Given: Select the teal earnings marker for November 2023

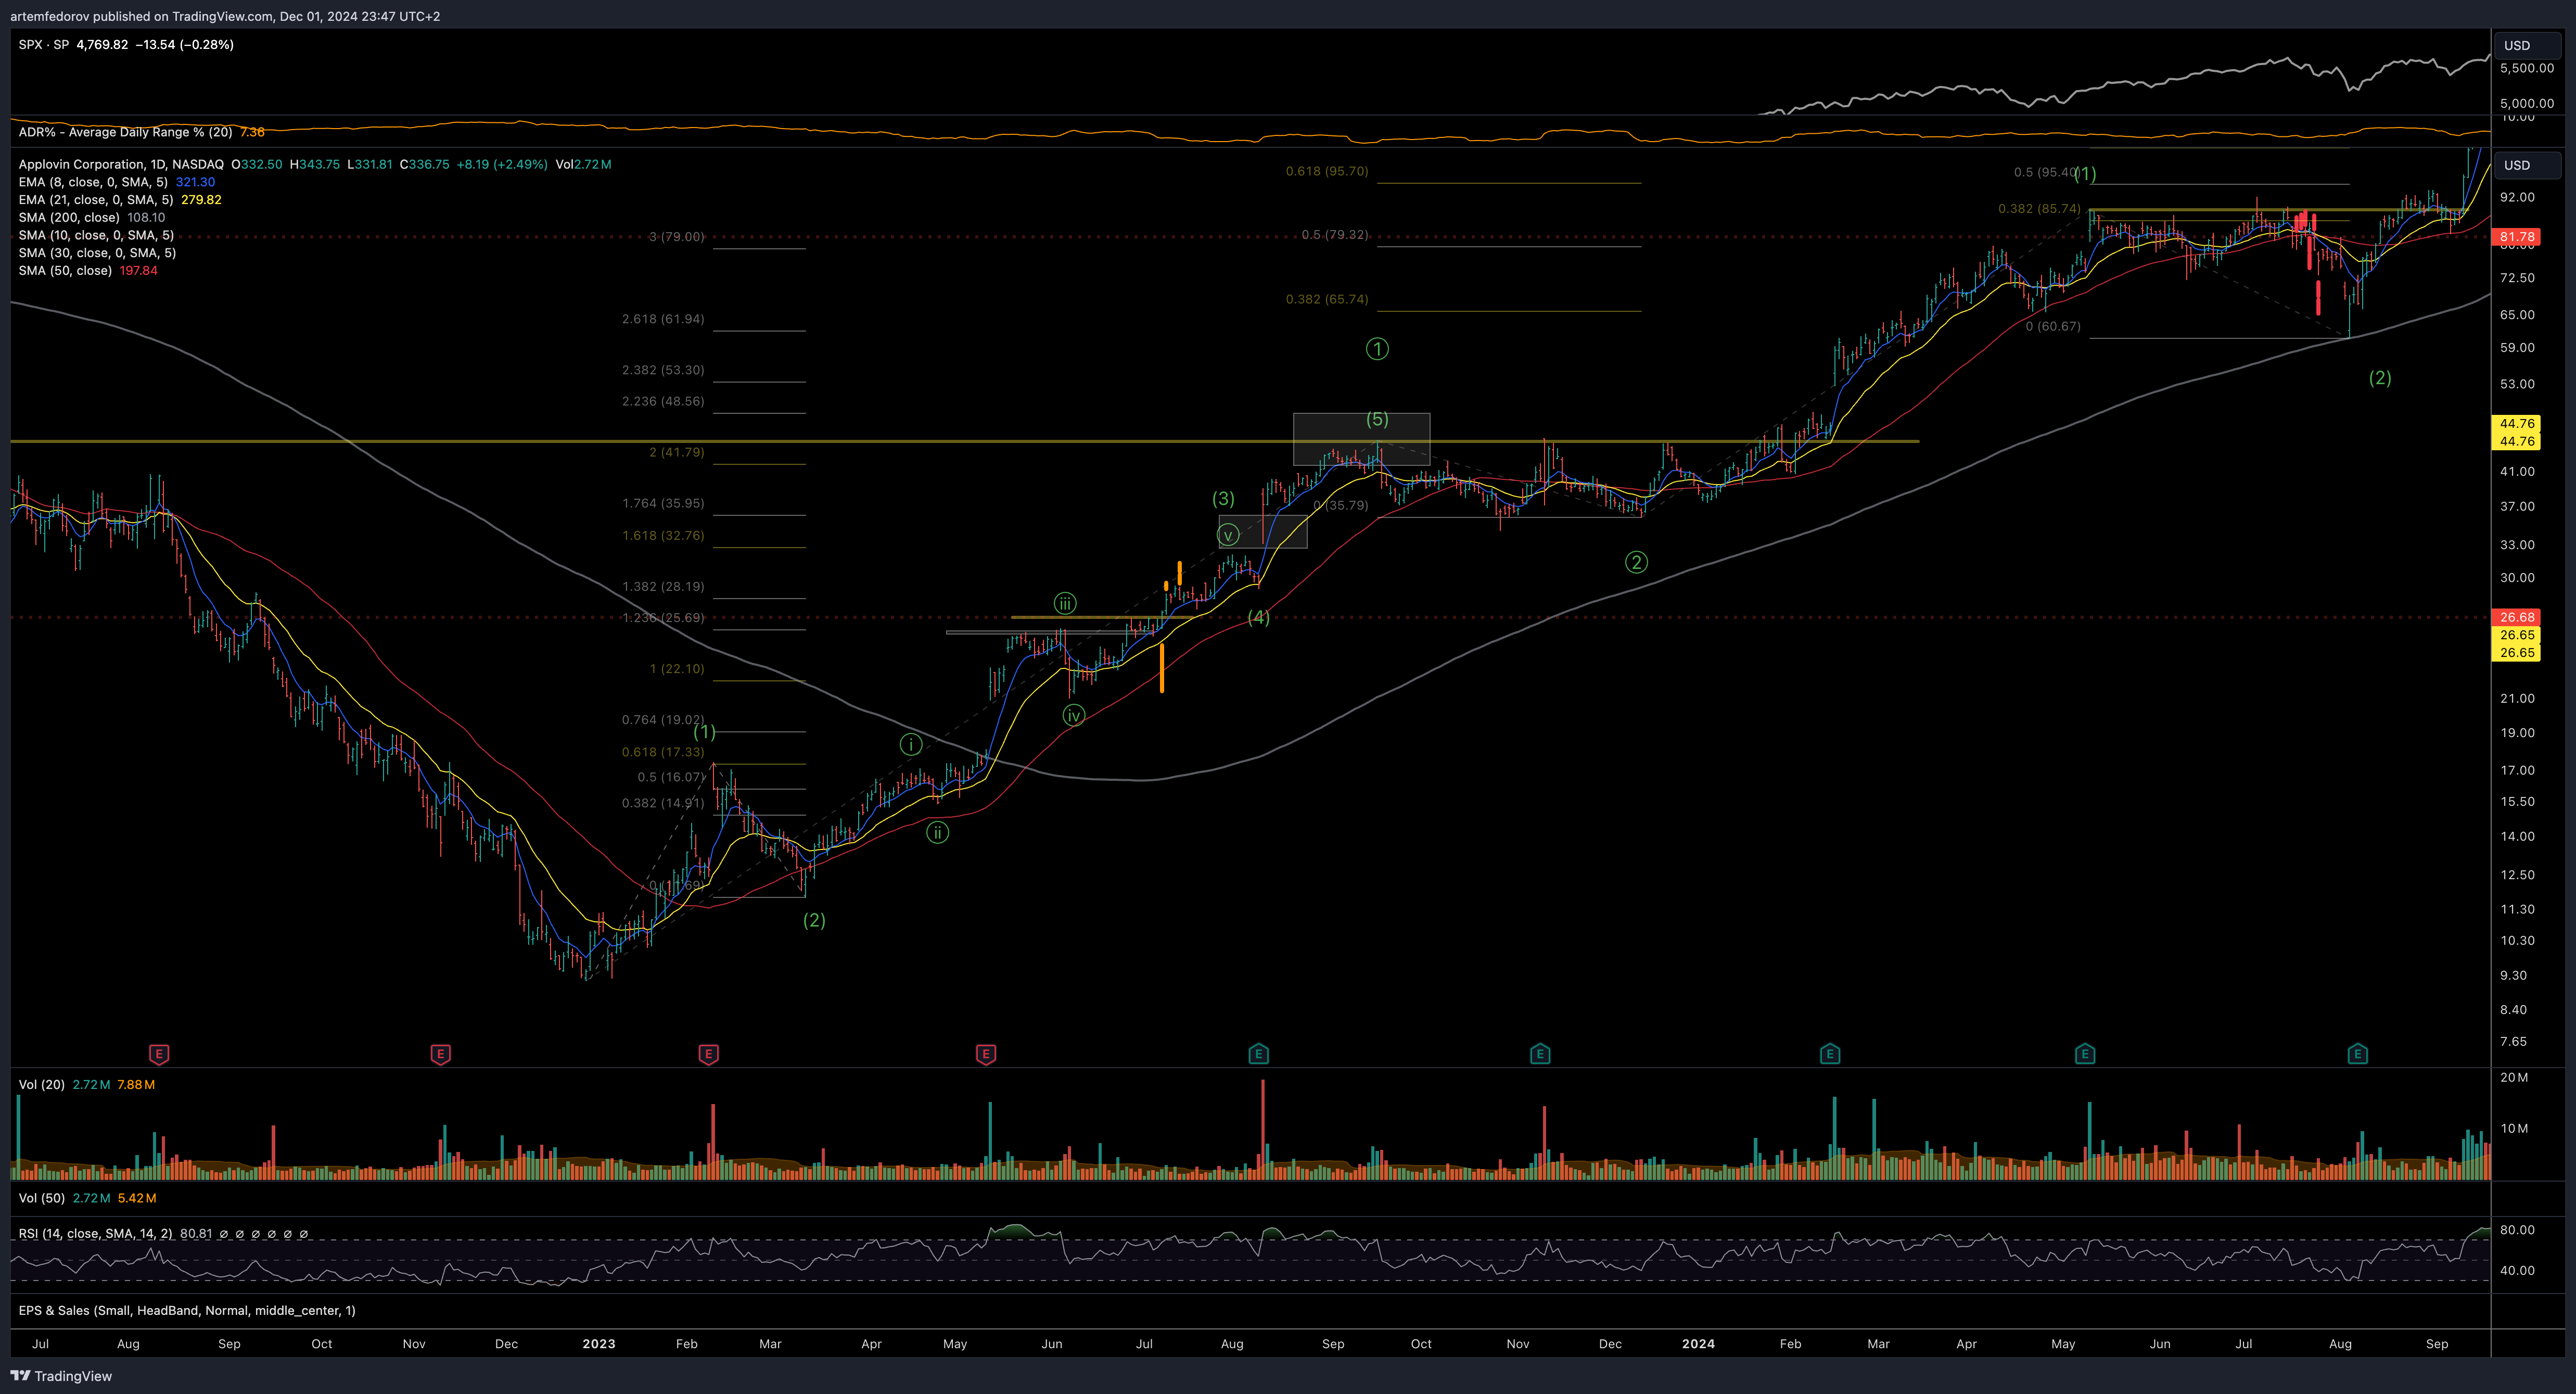Looking at the screenshot, I should pos(1540,1053).
